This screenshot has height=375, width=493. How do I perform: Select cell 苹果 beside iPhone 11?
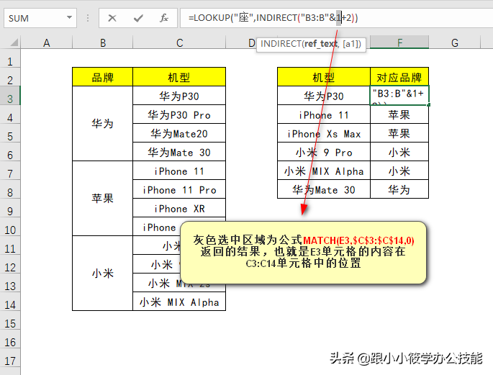[x=399, y=114]
